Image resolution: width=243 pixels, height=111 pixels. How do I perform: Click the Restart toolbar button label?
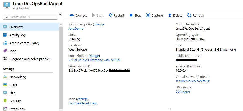pyautogui.click(x=119, y=16)
